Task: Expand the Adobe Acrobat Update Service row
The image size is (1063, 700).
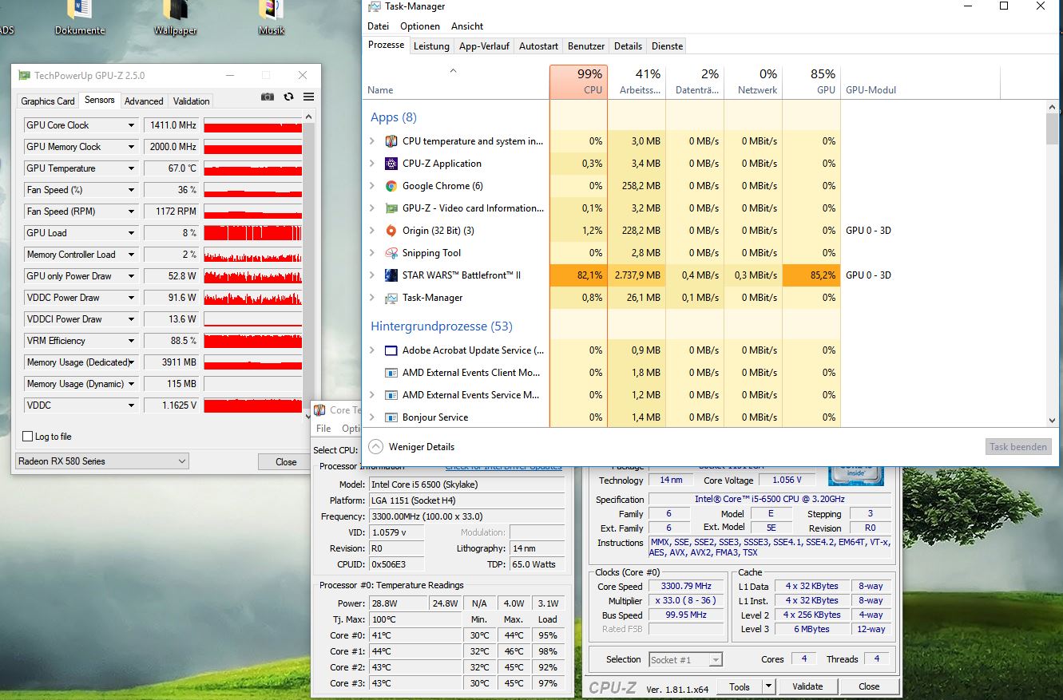Action: pyautogui.click(x=372, y=350)
